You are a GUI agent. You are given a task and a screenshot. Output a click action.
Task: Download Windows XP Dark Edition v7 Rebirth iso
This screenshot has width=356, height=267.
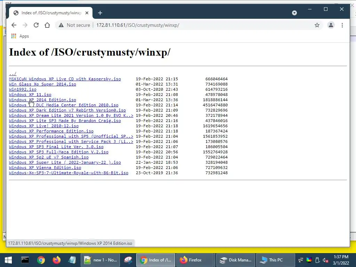click(x=67, y=110)
